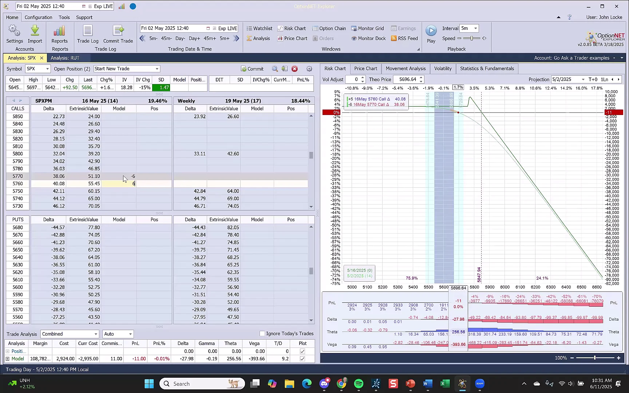Open the Option Chain window

329,28
